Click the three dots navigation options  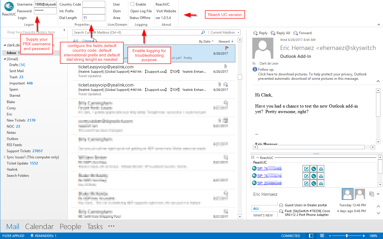(x=111, y=226)
